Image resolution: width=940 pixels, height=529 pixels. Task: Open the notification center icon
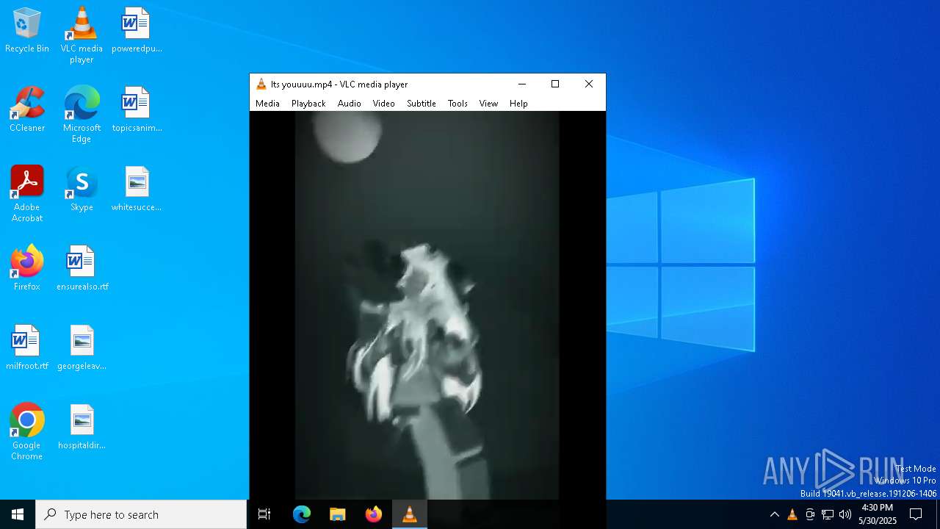[x=916, y=514]
